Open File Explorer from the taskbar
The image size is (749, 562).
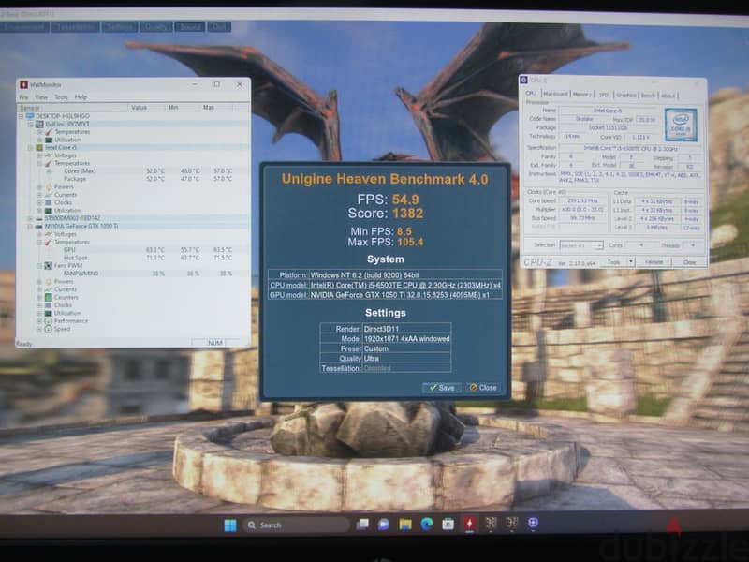coord(405,525)
